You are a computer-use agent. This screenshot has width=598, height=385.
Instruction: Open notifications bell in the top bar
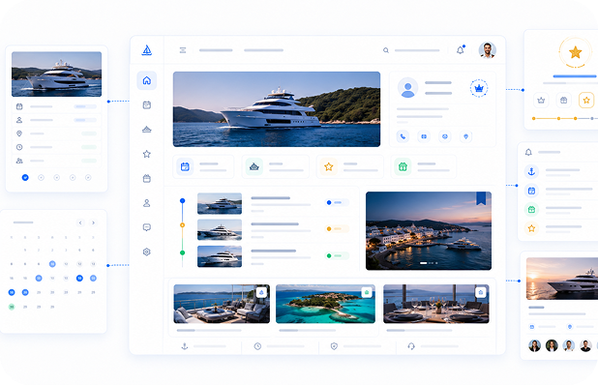coord(461,50)
